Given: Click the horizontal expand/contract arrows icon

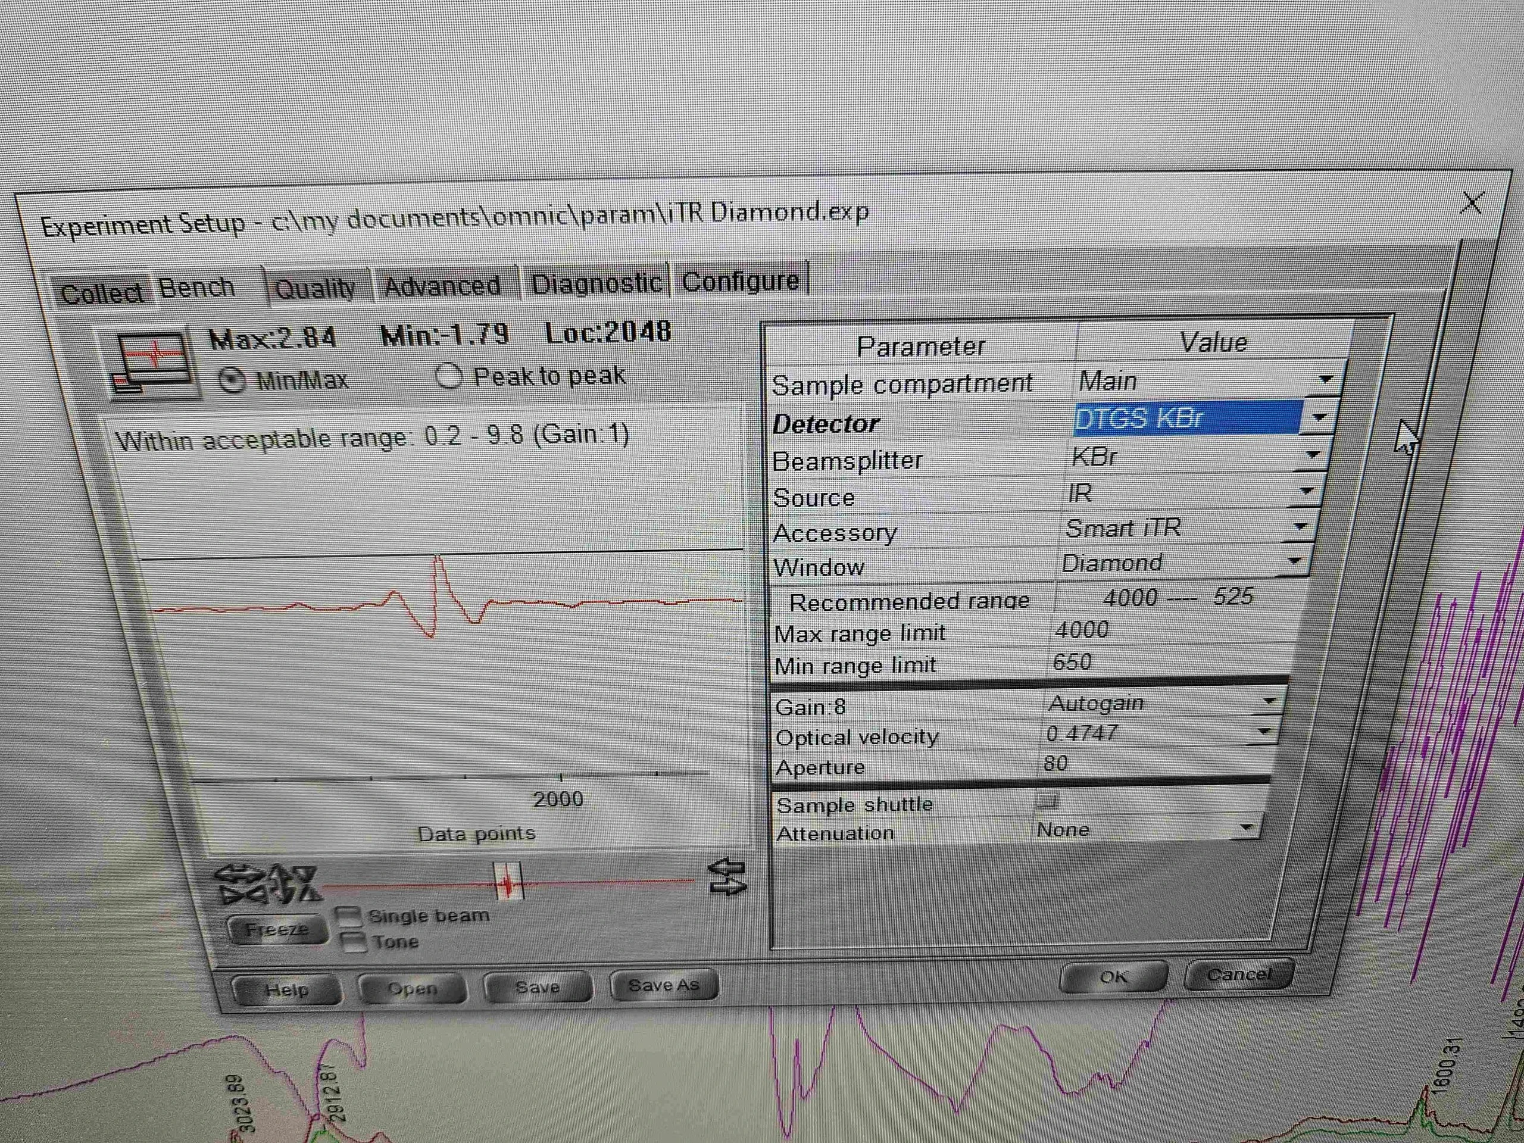Looking at the screenshot, I should pos(241,884).
